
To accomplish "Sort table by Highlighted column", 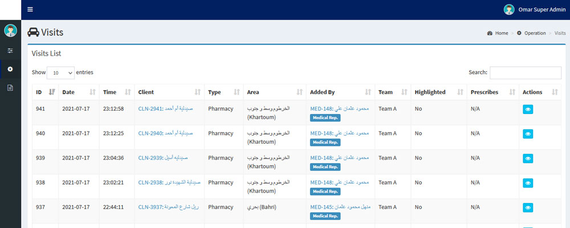I will (439, 92).
